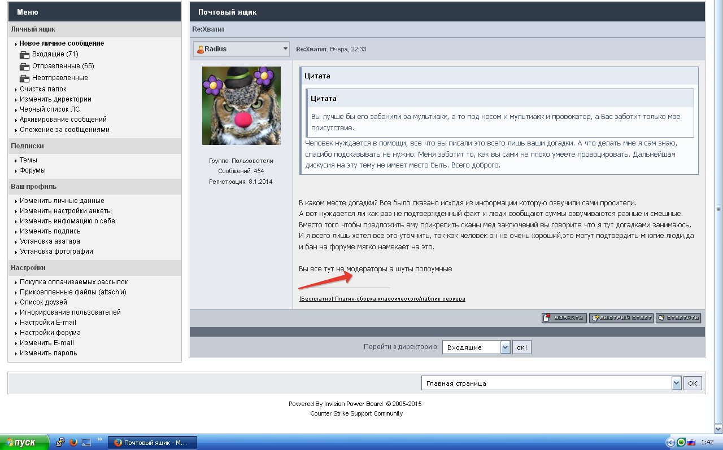Open Прикрепленные файлы (attach'и) link
Screen dimensions: 723x450
tap(73, 292)
